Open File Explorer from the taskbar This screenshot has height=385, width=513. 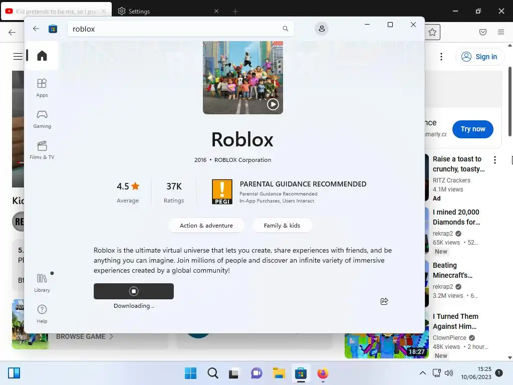pos(279,373)
